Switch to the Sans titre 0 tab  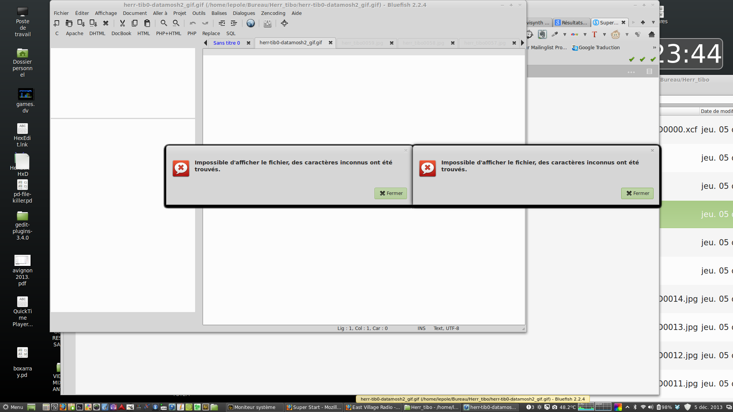[226, 43]
